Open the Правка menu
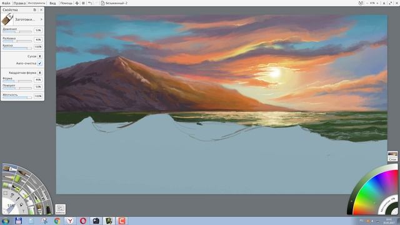The image size is (400, 225). tap(19, 3)
